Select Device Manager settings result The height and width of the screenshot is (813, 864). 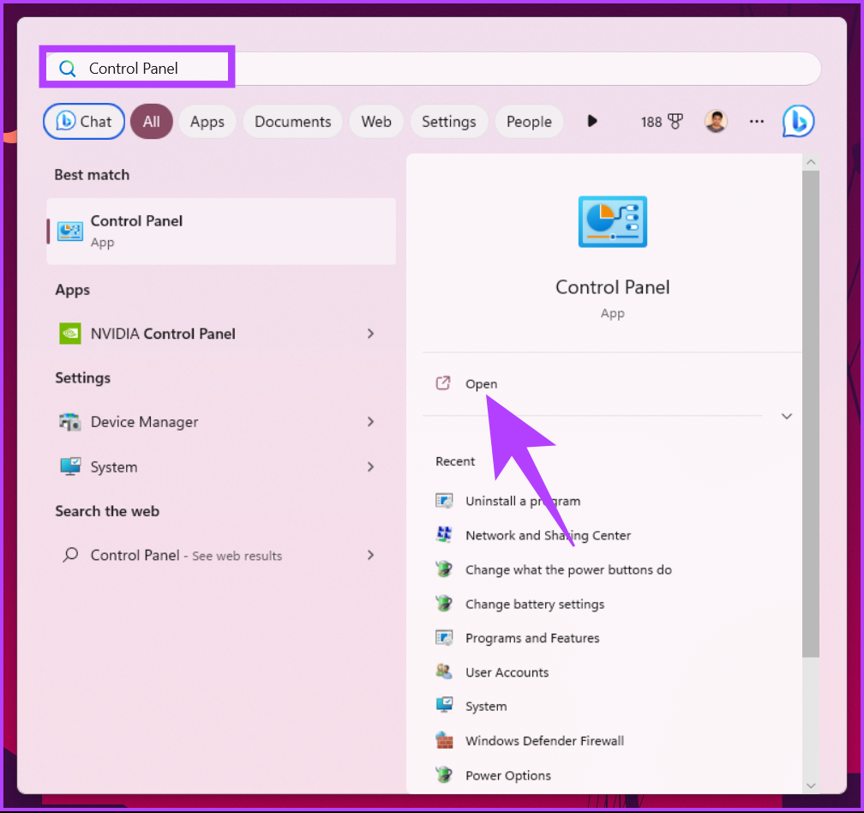click(x=221, y=422)
